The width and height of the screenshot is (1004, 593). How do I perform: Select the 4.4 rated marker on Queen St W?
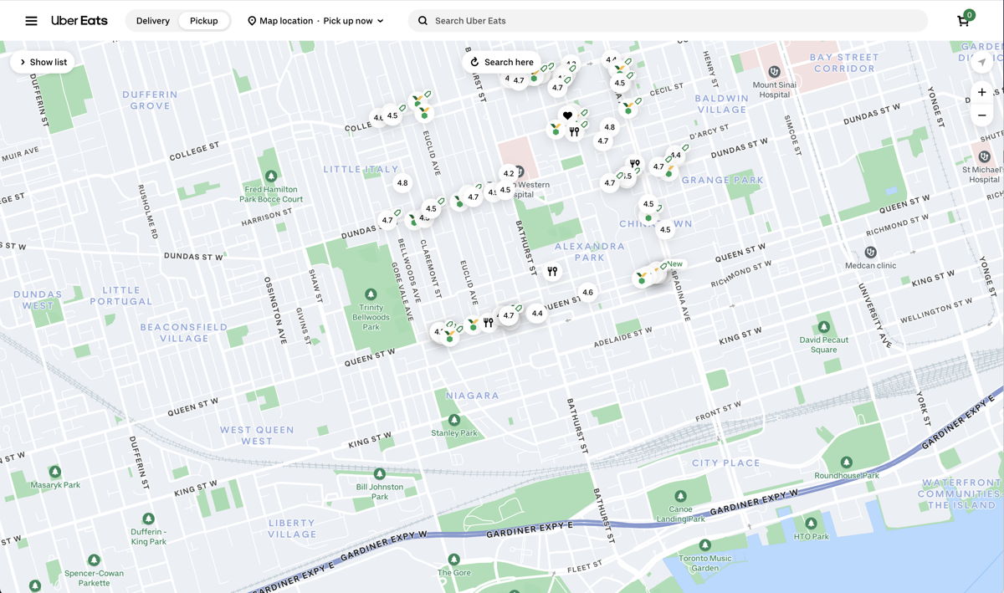pyautogui.click(x=537, y=314)
